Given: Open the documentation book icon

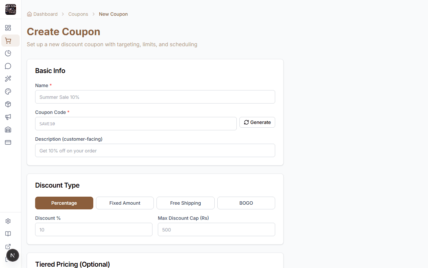Looking at the screenshot, I should pos(8,234).
